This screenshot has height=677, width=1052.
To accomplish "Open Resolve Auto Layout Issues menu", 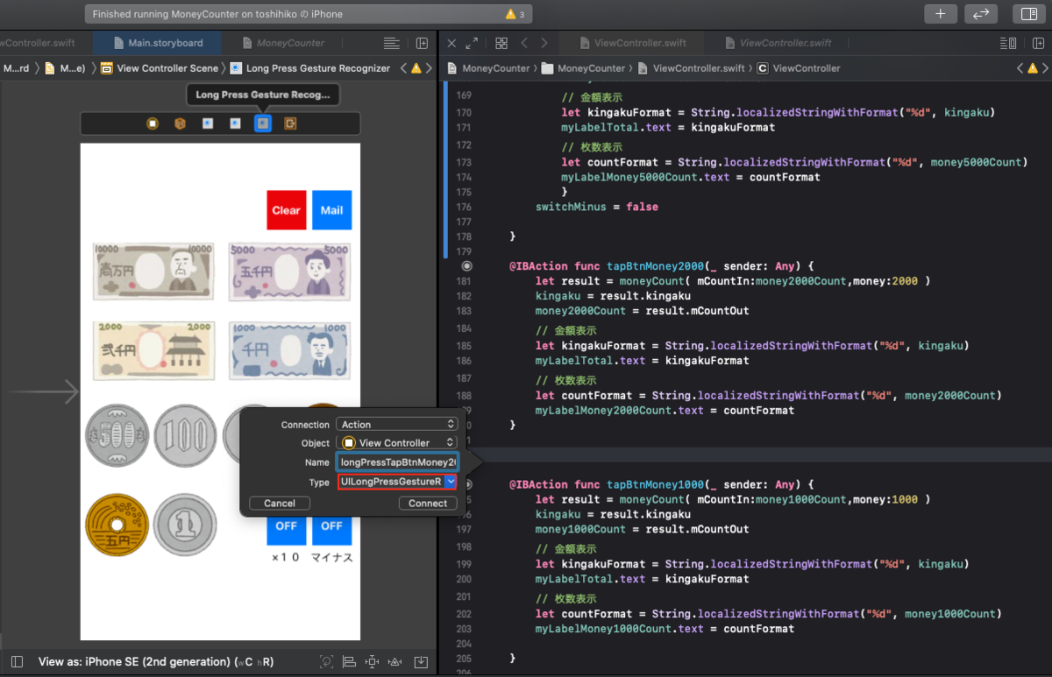I will coord(395,661).
